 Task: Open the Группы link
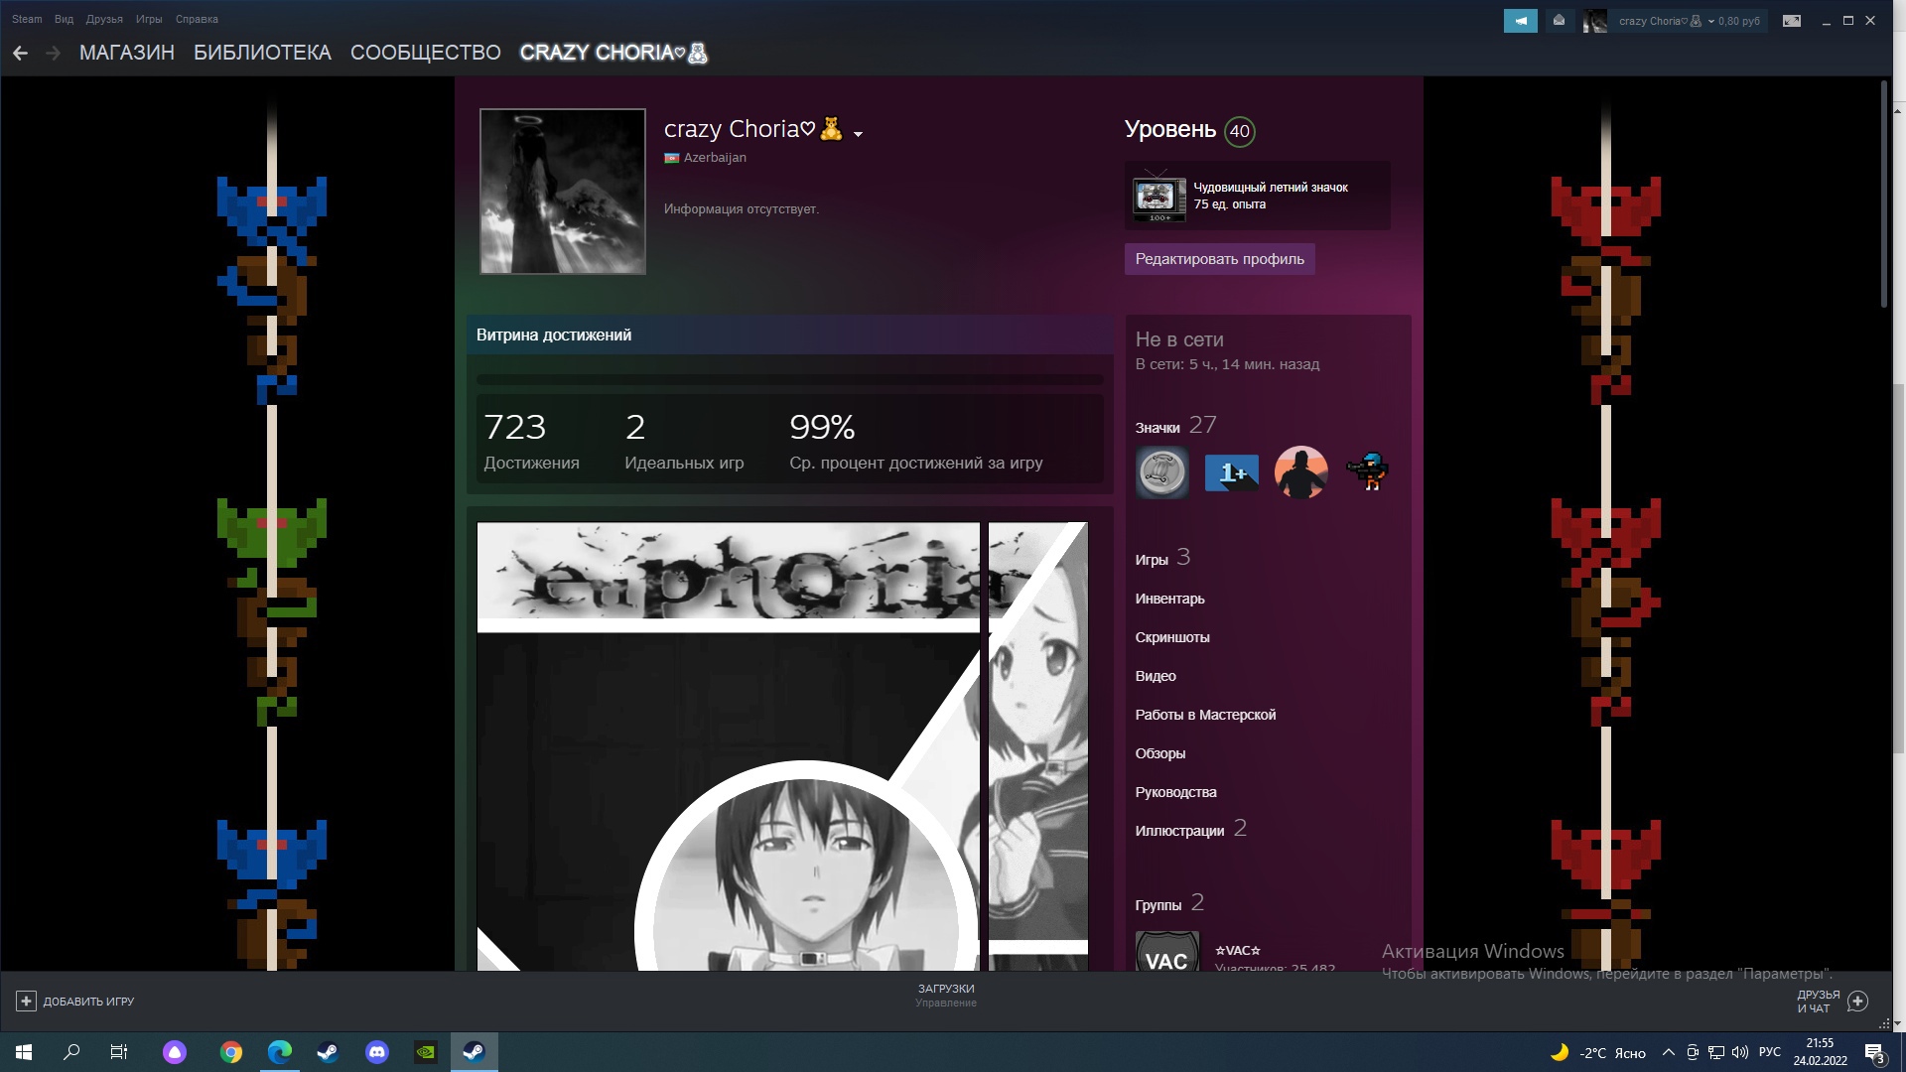[1157, 905]
